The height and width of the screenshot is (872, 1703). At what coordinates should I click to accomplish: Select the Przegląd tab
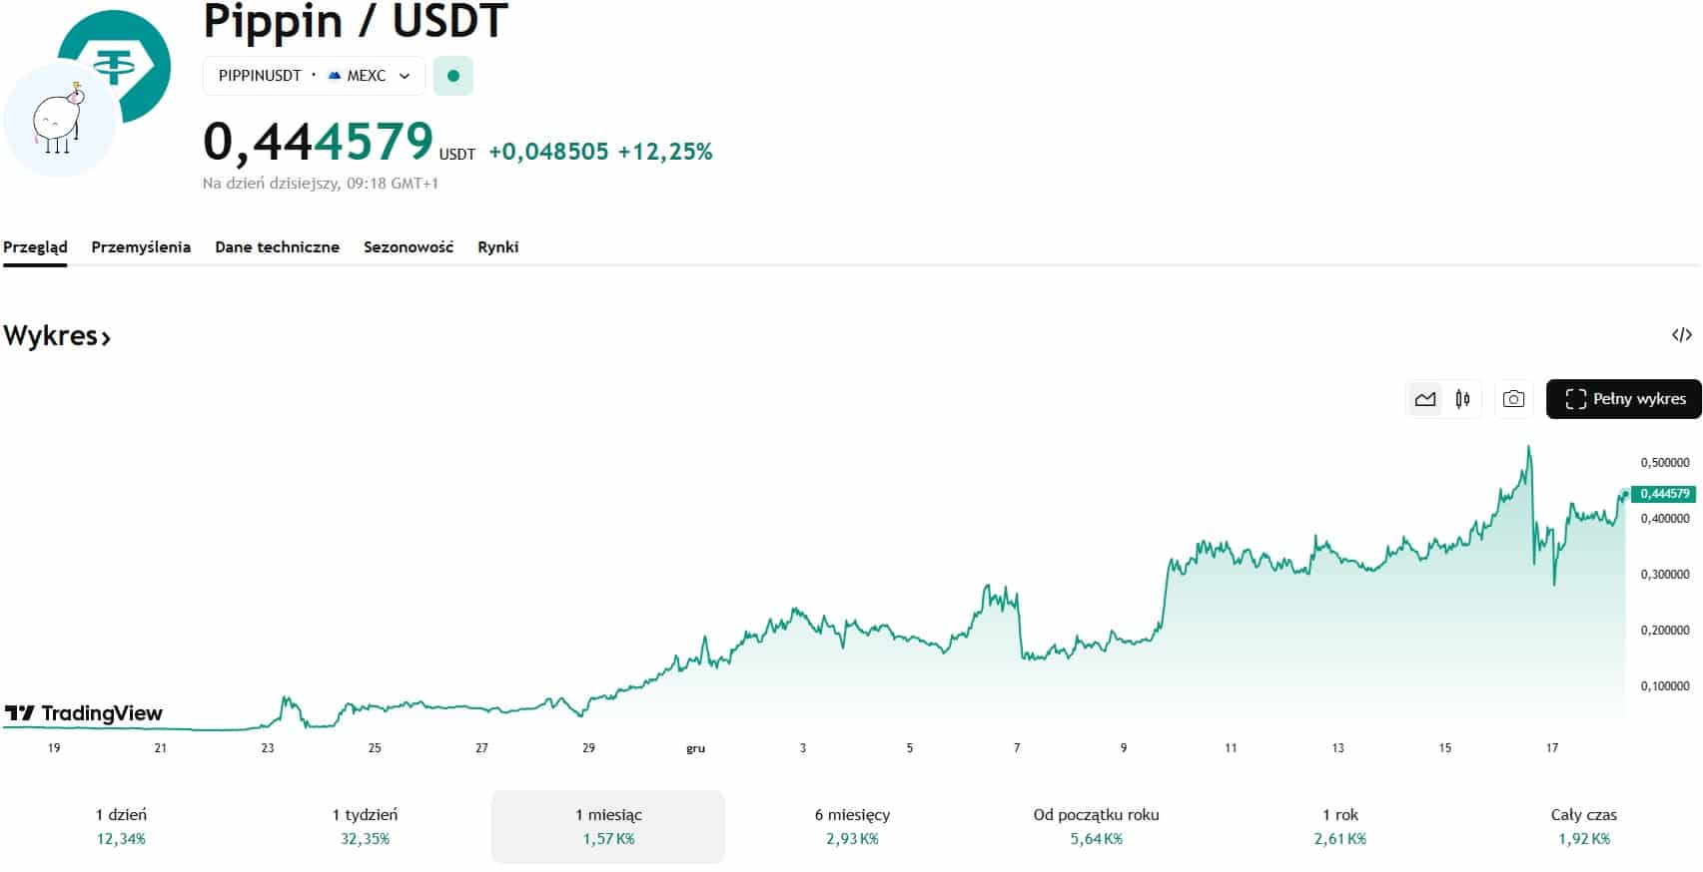(x=35, y=247)
